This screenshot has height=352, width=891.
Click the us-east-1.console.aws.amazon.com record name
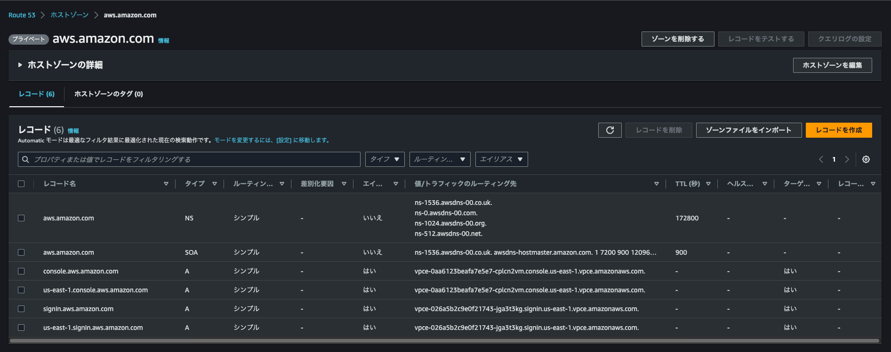96,290
